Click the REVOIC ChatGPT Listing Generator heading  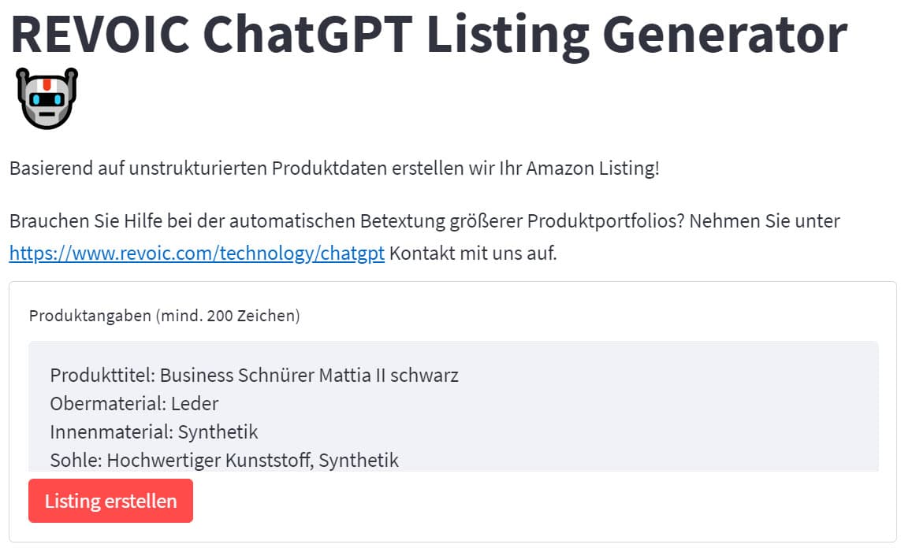pyautogui.click(x=429, y=35)
